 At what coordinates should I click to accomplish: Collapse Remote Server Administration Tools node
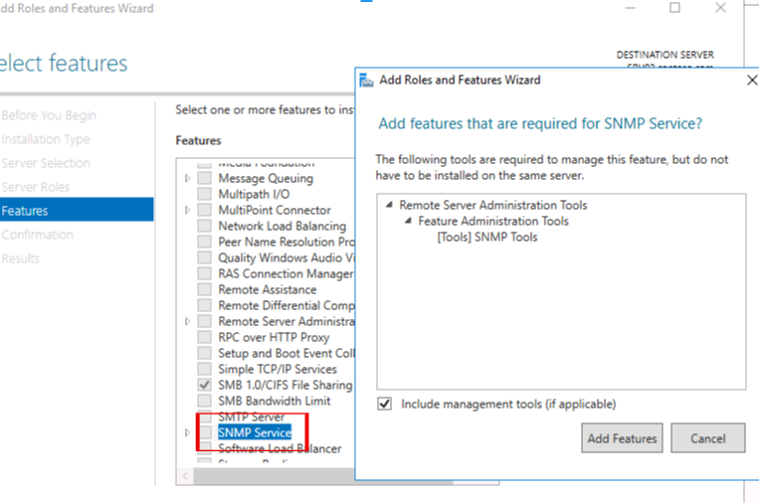pos(389,205)
